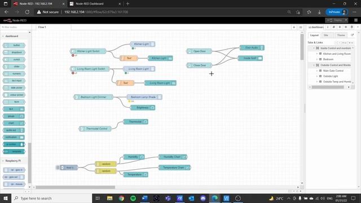The image size is (361, 203).
Task: Expand the Main Gate Control group
Action: tap(317, 70)
